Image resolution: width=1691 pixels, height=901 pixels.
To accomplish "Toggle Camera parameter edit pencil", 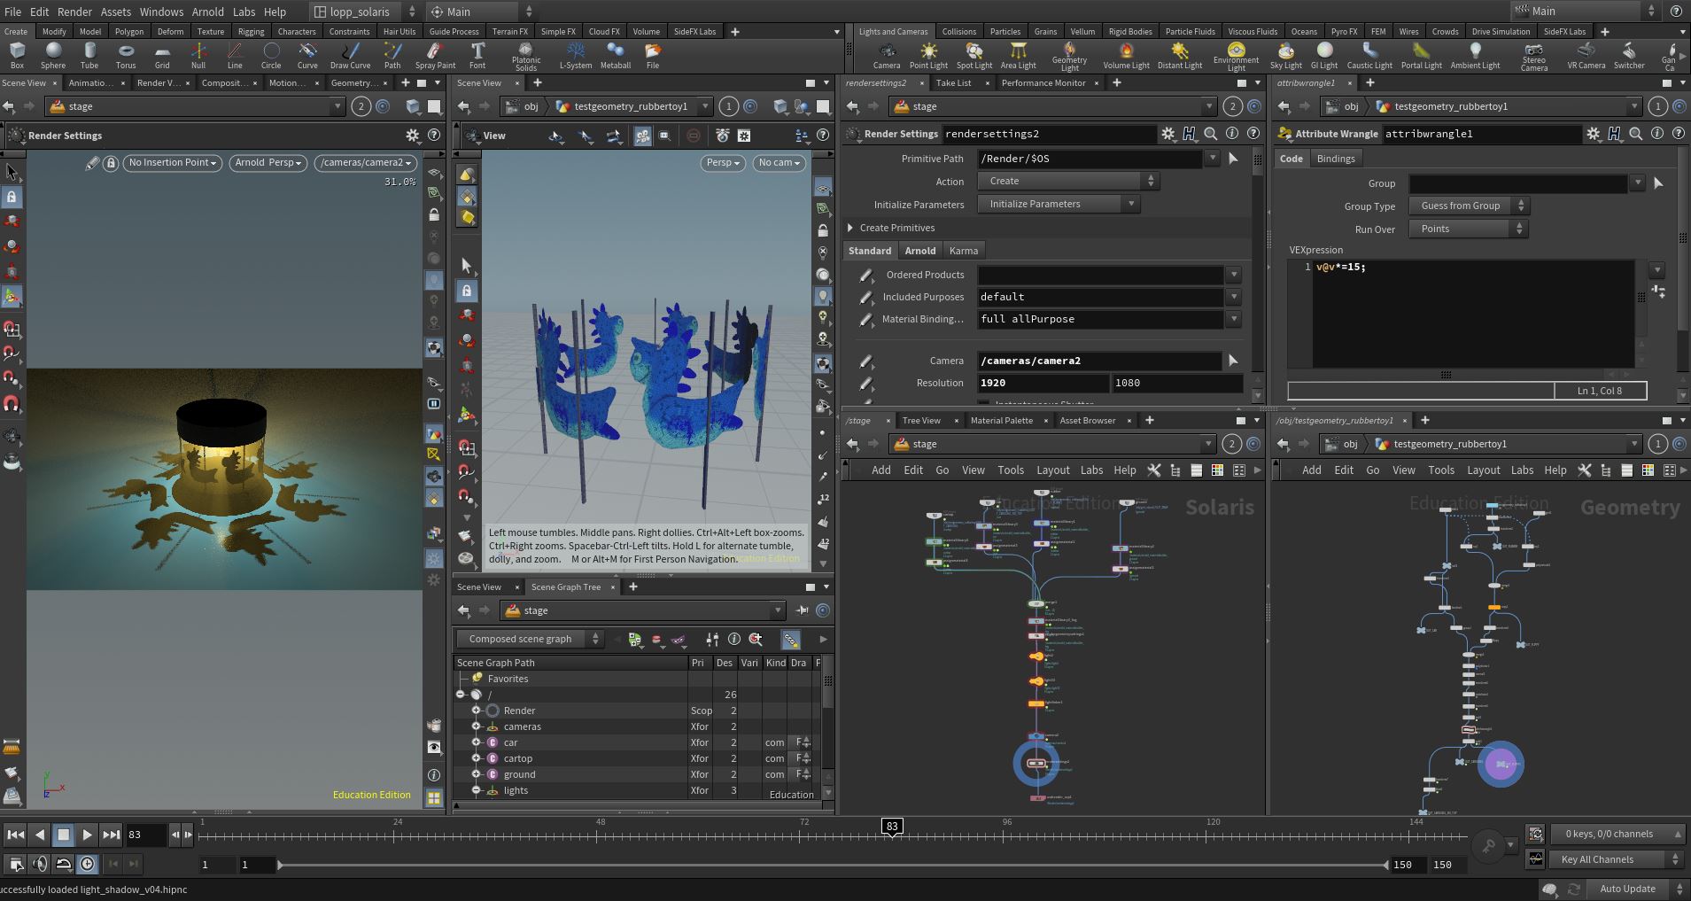I will 866,361.
